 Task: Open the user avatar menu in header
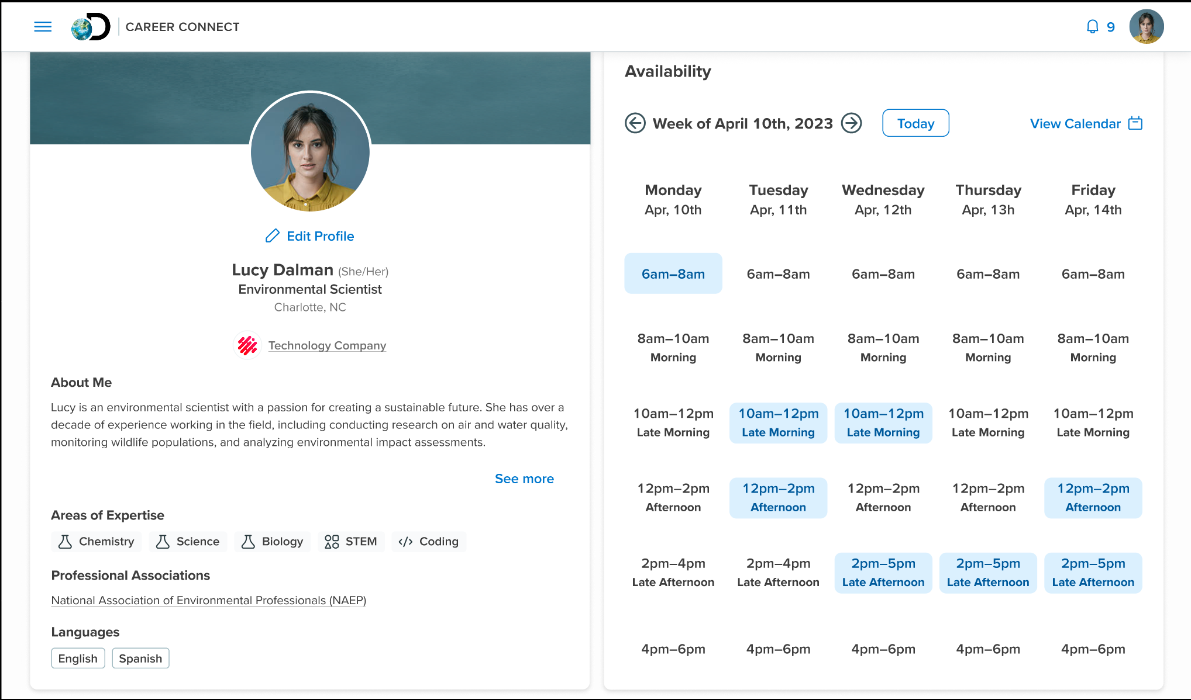pyautogui.click(x=1146, y=27)
